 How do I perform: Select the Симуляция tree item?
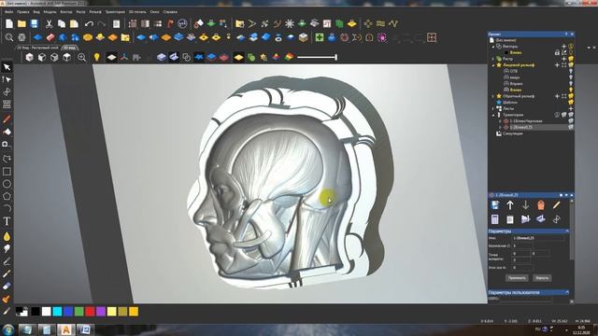point(513,133)
